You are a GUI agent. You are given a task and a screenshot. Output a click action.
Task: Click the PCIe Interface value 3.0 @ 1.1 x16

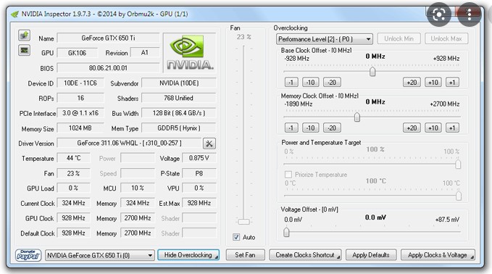click(80, 113)
